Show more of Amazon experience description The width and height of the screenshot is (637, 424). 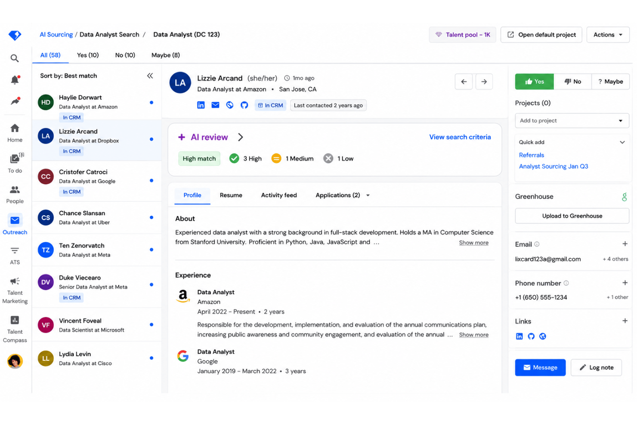[x=473, y=335]
